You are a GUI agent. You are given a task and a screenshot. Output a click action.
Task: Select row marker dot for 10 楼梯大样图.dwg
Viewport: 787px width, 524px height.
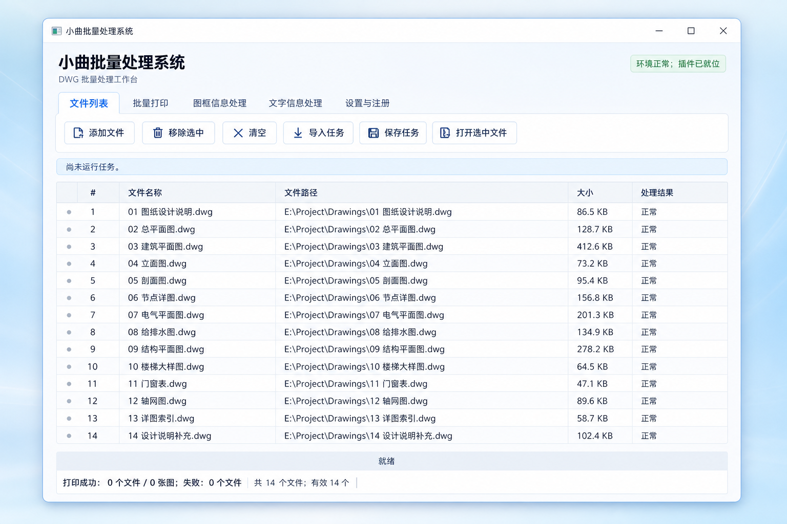click(69, 367)
